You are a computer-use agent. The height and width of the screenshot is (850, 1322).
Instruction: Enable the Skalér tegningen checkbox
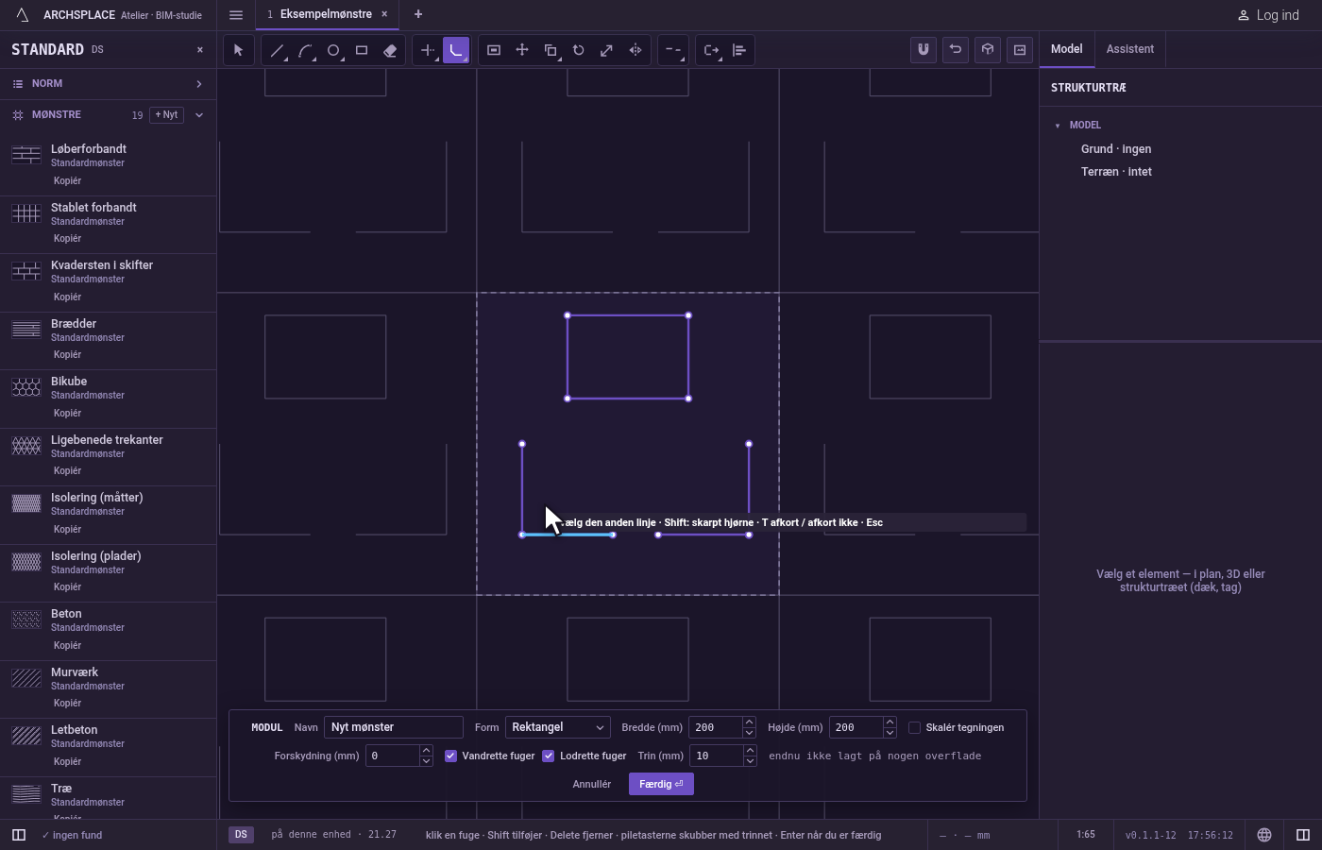point(914,727)
